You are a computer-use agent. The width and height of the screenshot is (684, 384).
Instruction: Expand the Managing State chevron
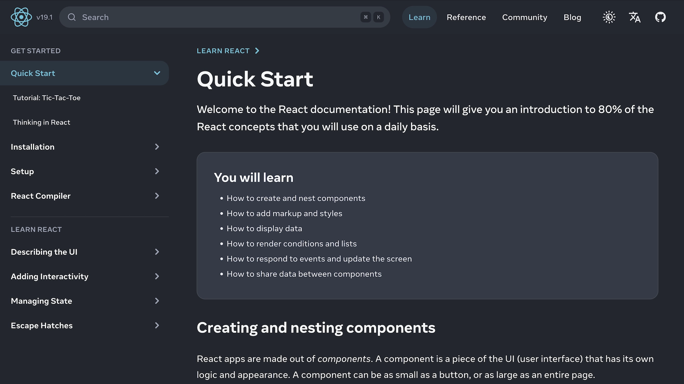157,301
